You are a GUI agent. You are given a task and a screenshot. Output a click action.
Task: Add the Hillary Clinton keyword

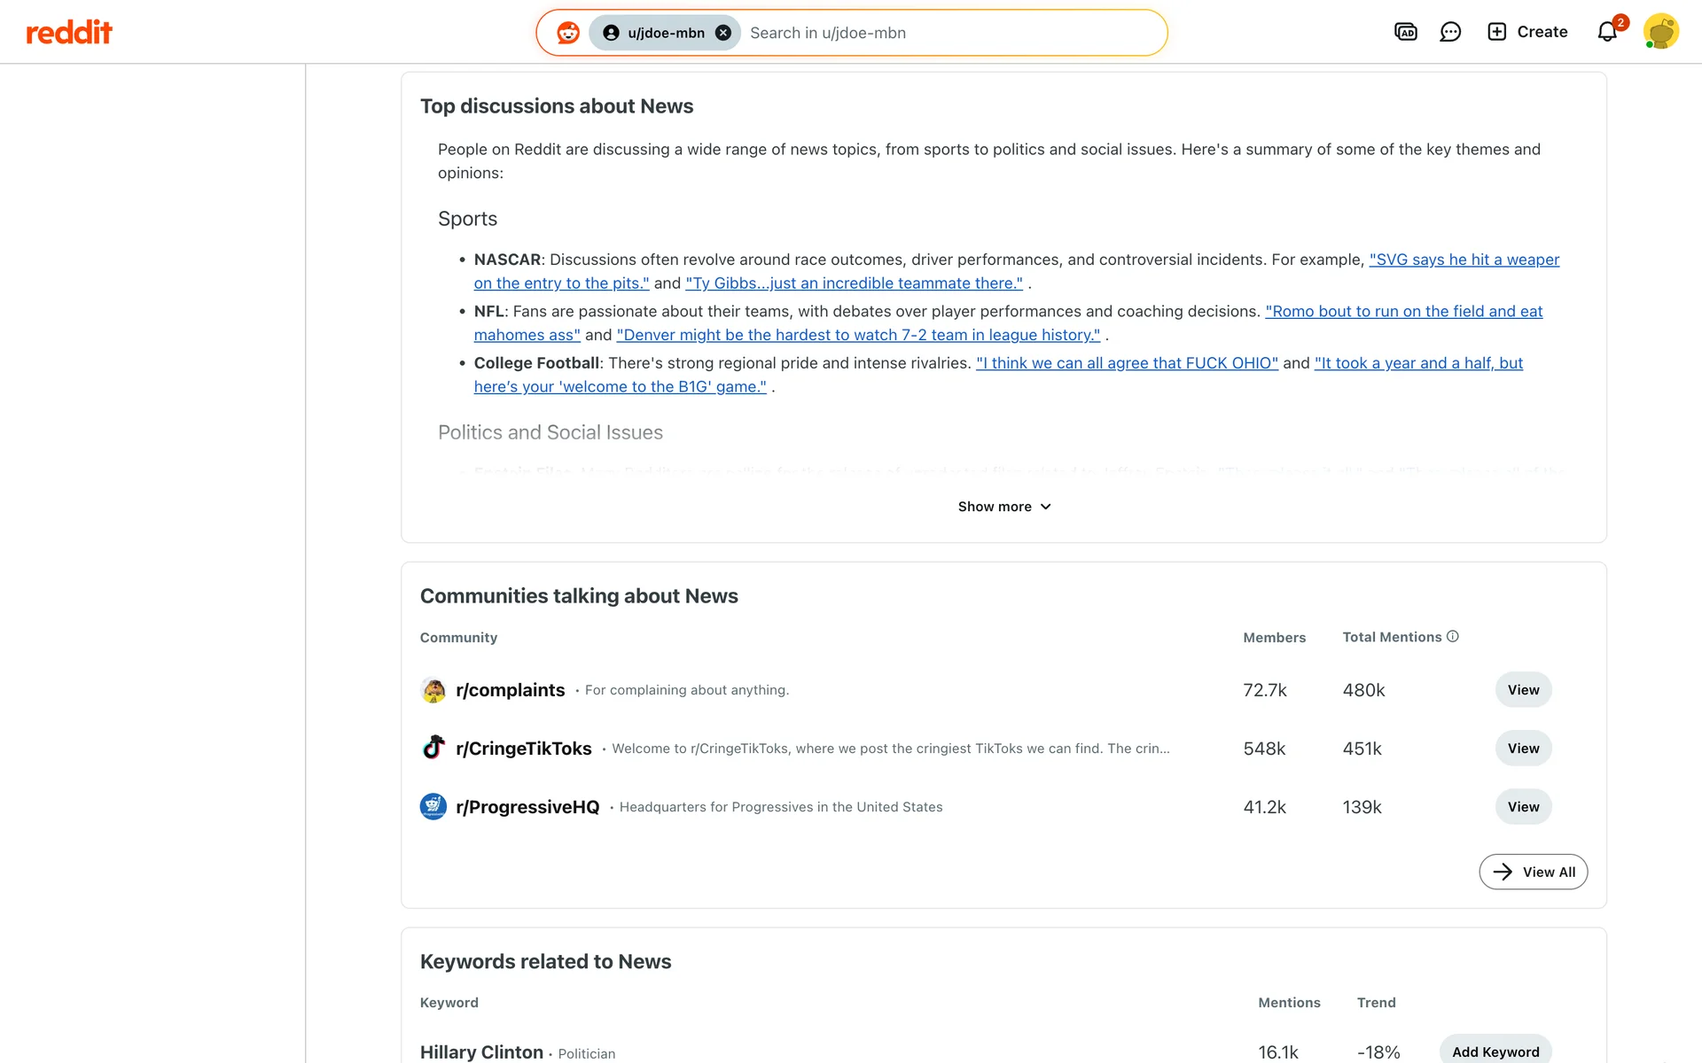click(1495, 1051)
